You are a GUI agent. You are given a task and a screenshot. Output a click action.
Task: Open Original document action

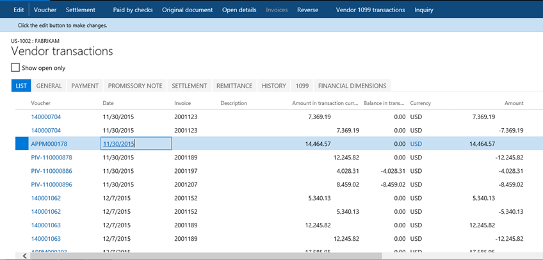click(x=188, y=10)
